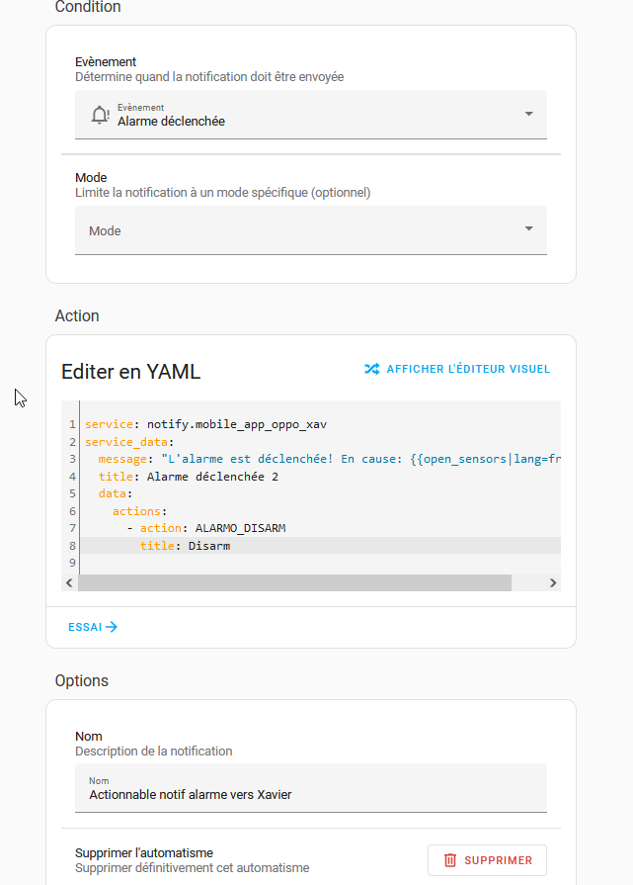Click the bell icon in Evènement field

click(x=100, y=115)
